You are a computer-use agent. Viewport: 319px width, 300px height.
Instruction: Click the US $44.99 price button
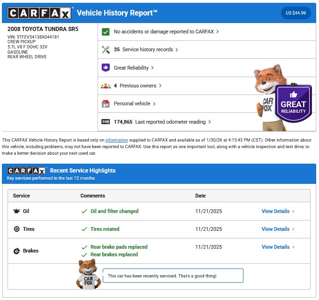point(296,13)
